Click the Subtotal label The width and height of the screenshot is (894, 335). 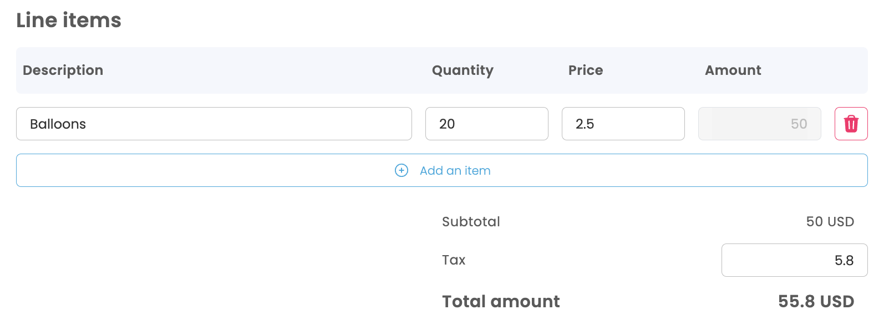[471, 222]
